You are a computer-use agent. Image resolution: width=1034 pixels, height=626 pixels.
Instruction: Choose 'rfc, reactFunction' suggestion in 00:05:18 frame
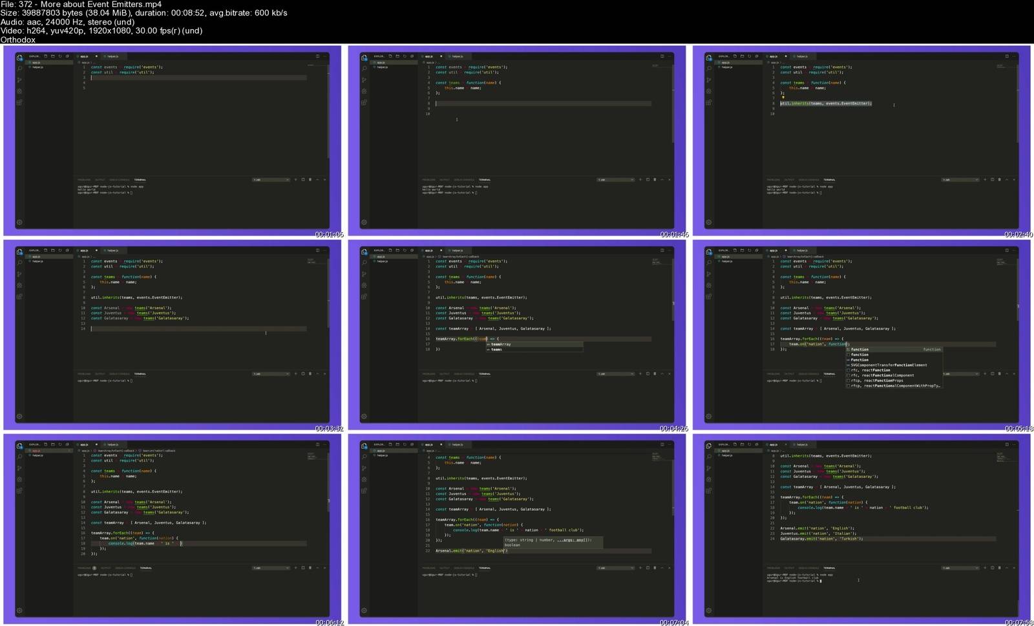click(894, 370)
